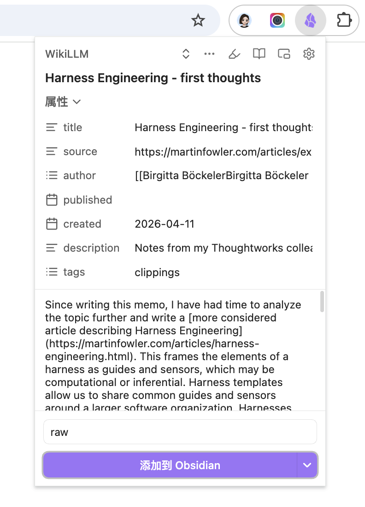
Task: Click the note content scrollbar
Action: point(322,301)
